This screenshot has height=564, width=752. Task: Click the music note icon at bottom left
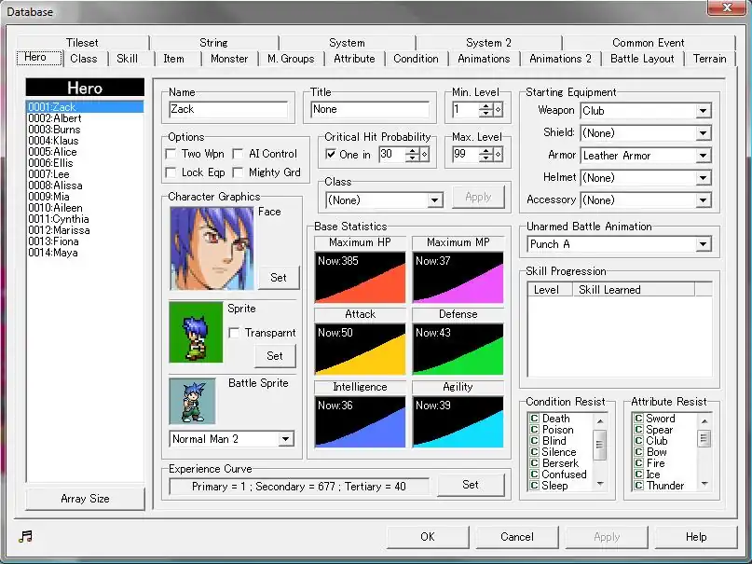coord(25,536)
